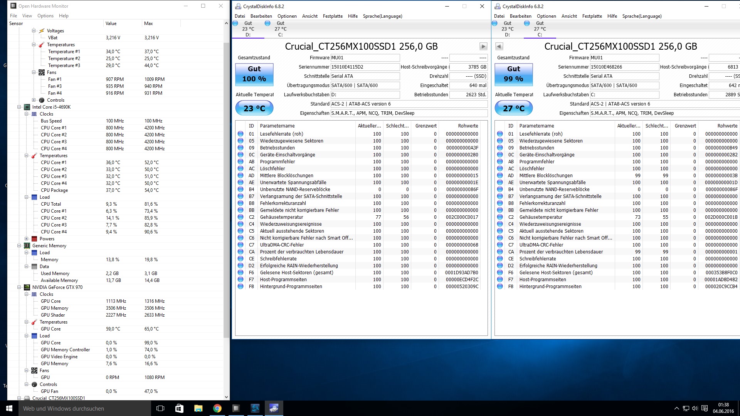Click status circle for Gehäusetemperatur row, left window

240,217
